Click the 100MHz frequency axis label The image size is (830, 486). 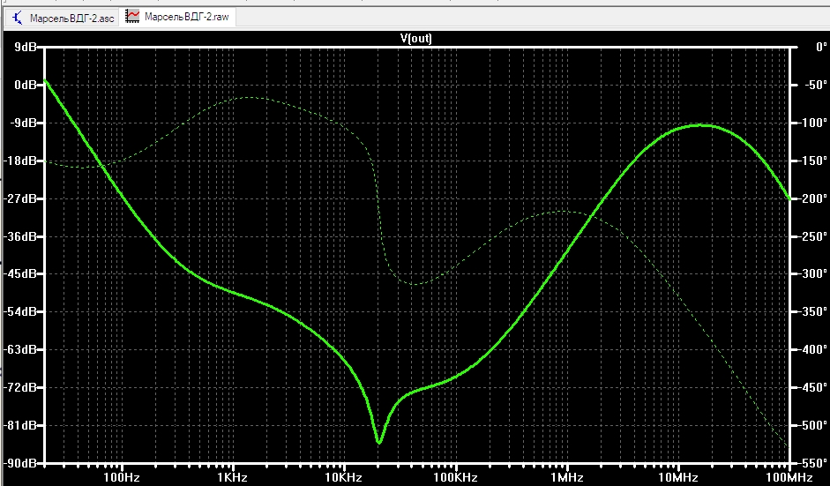click(x=789, y=477)
